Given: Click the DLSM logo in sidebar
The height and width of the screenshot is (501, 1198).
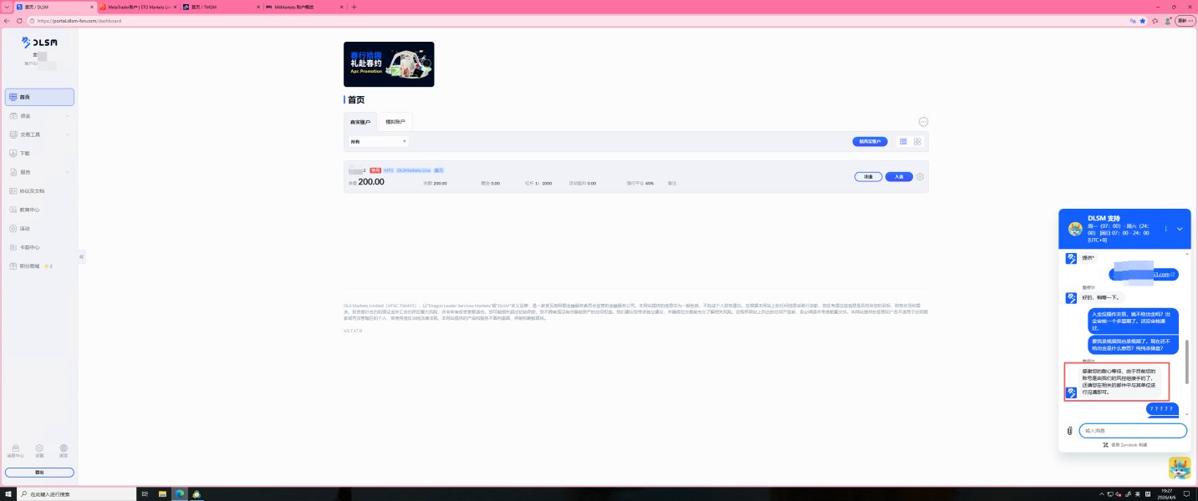Looking at the screenshot, I should [38, 41].
